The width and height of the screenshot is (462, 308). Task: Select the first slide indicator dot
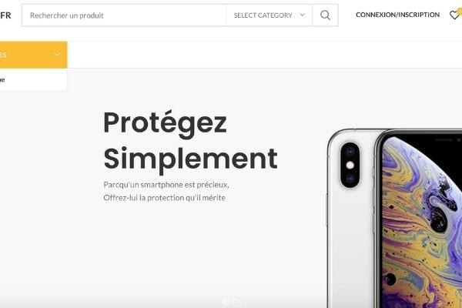(x=226, y=303)
